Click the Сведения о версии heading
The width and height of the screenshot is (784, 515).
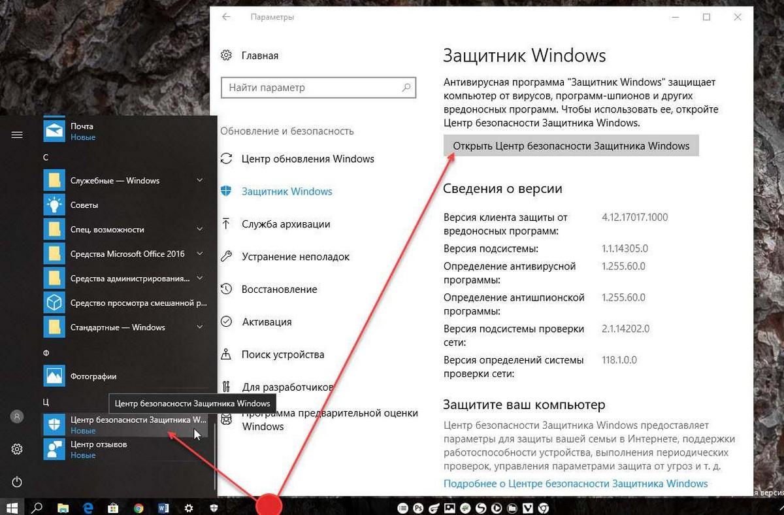[x=502, y=189]
